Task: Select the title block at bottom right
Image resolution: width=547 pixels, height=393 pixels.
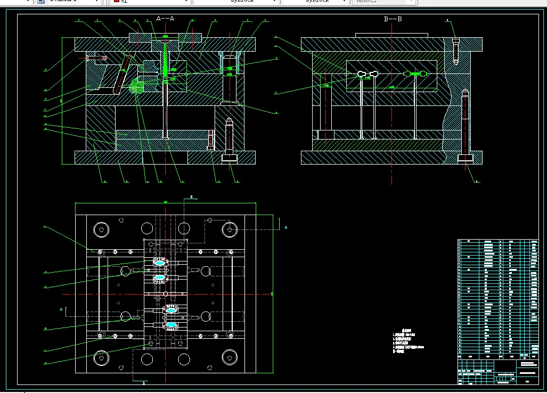Action: [498, 372]
